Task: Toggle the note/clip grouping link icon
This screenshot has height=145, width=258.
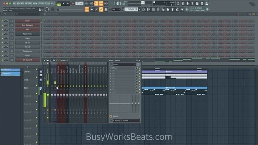Action: click(x=101, y=9)
